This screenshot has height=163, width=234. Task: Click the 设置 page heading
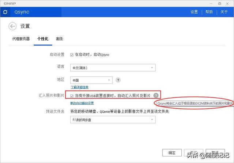point(25,26)
